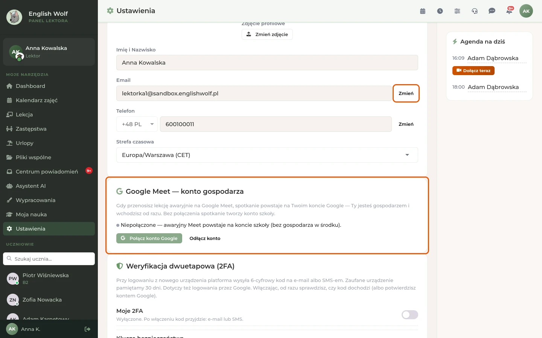Open Centrum powiadomień

(49, 172)
